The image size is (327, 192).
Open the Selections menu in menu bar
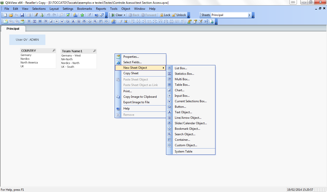39,9
